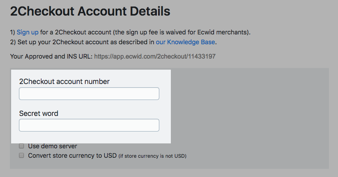Click the for a 2Checkout account text
This screenshot has width=338, height=177.
coord(70,32)
